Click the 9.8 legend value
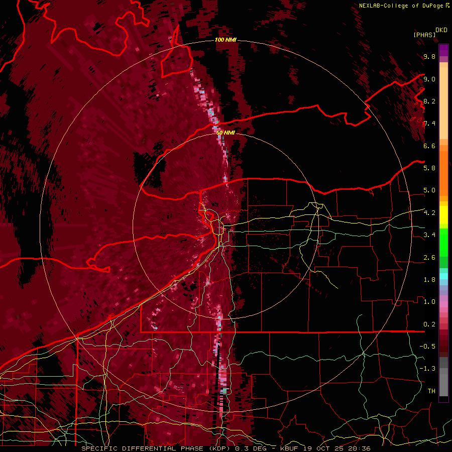This screenshot has height=452, width=452. click(x=429, y=56)
